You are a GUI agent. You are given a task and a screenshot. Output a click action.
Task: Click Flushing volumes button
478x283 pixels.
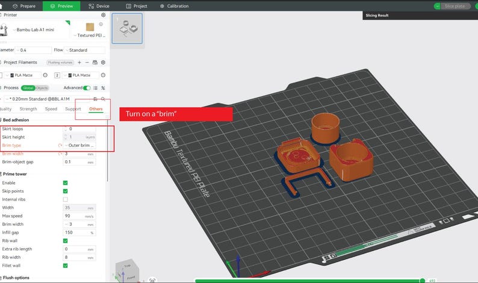pos(60,63)
